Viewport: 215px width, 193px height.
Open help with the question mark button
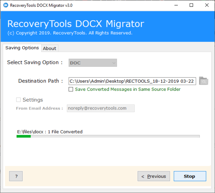pos(16,176)
